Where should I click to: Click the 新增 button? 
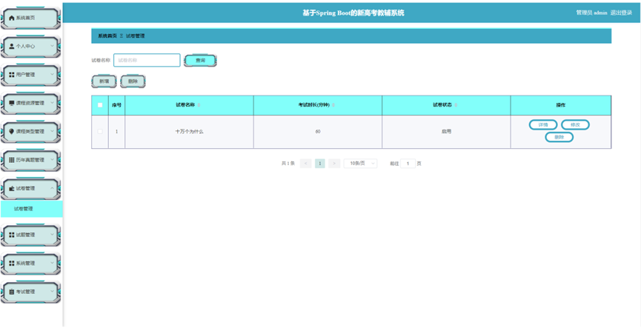click(x=104, y=81)
